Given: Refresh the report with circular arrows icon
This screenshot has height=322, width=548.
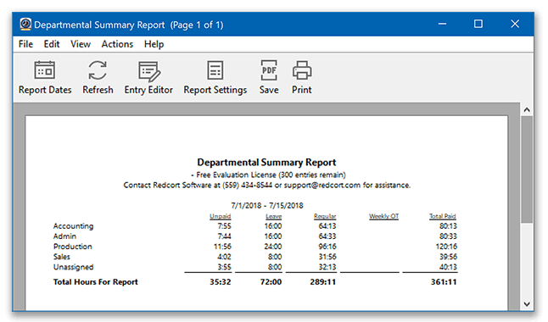Looking at the screenshot, I should coord(98,77).
